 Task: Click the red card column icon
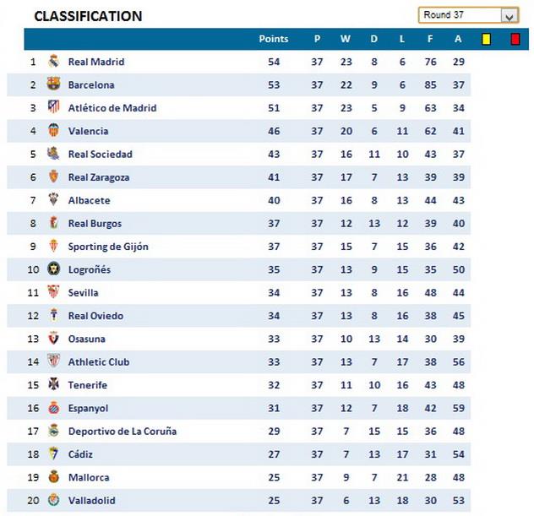coord(515,39)
